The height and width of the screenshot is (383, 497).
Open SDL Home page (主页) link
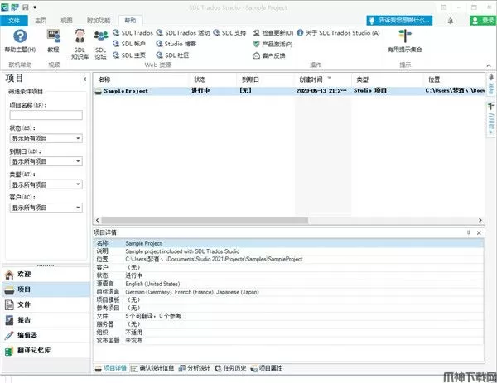[x=129, y=55]
